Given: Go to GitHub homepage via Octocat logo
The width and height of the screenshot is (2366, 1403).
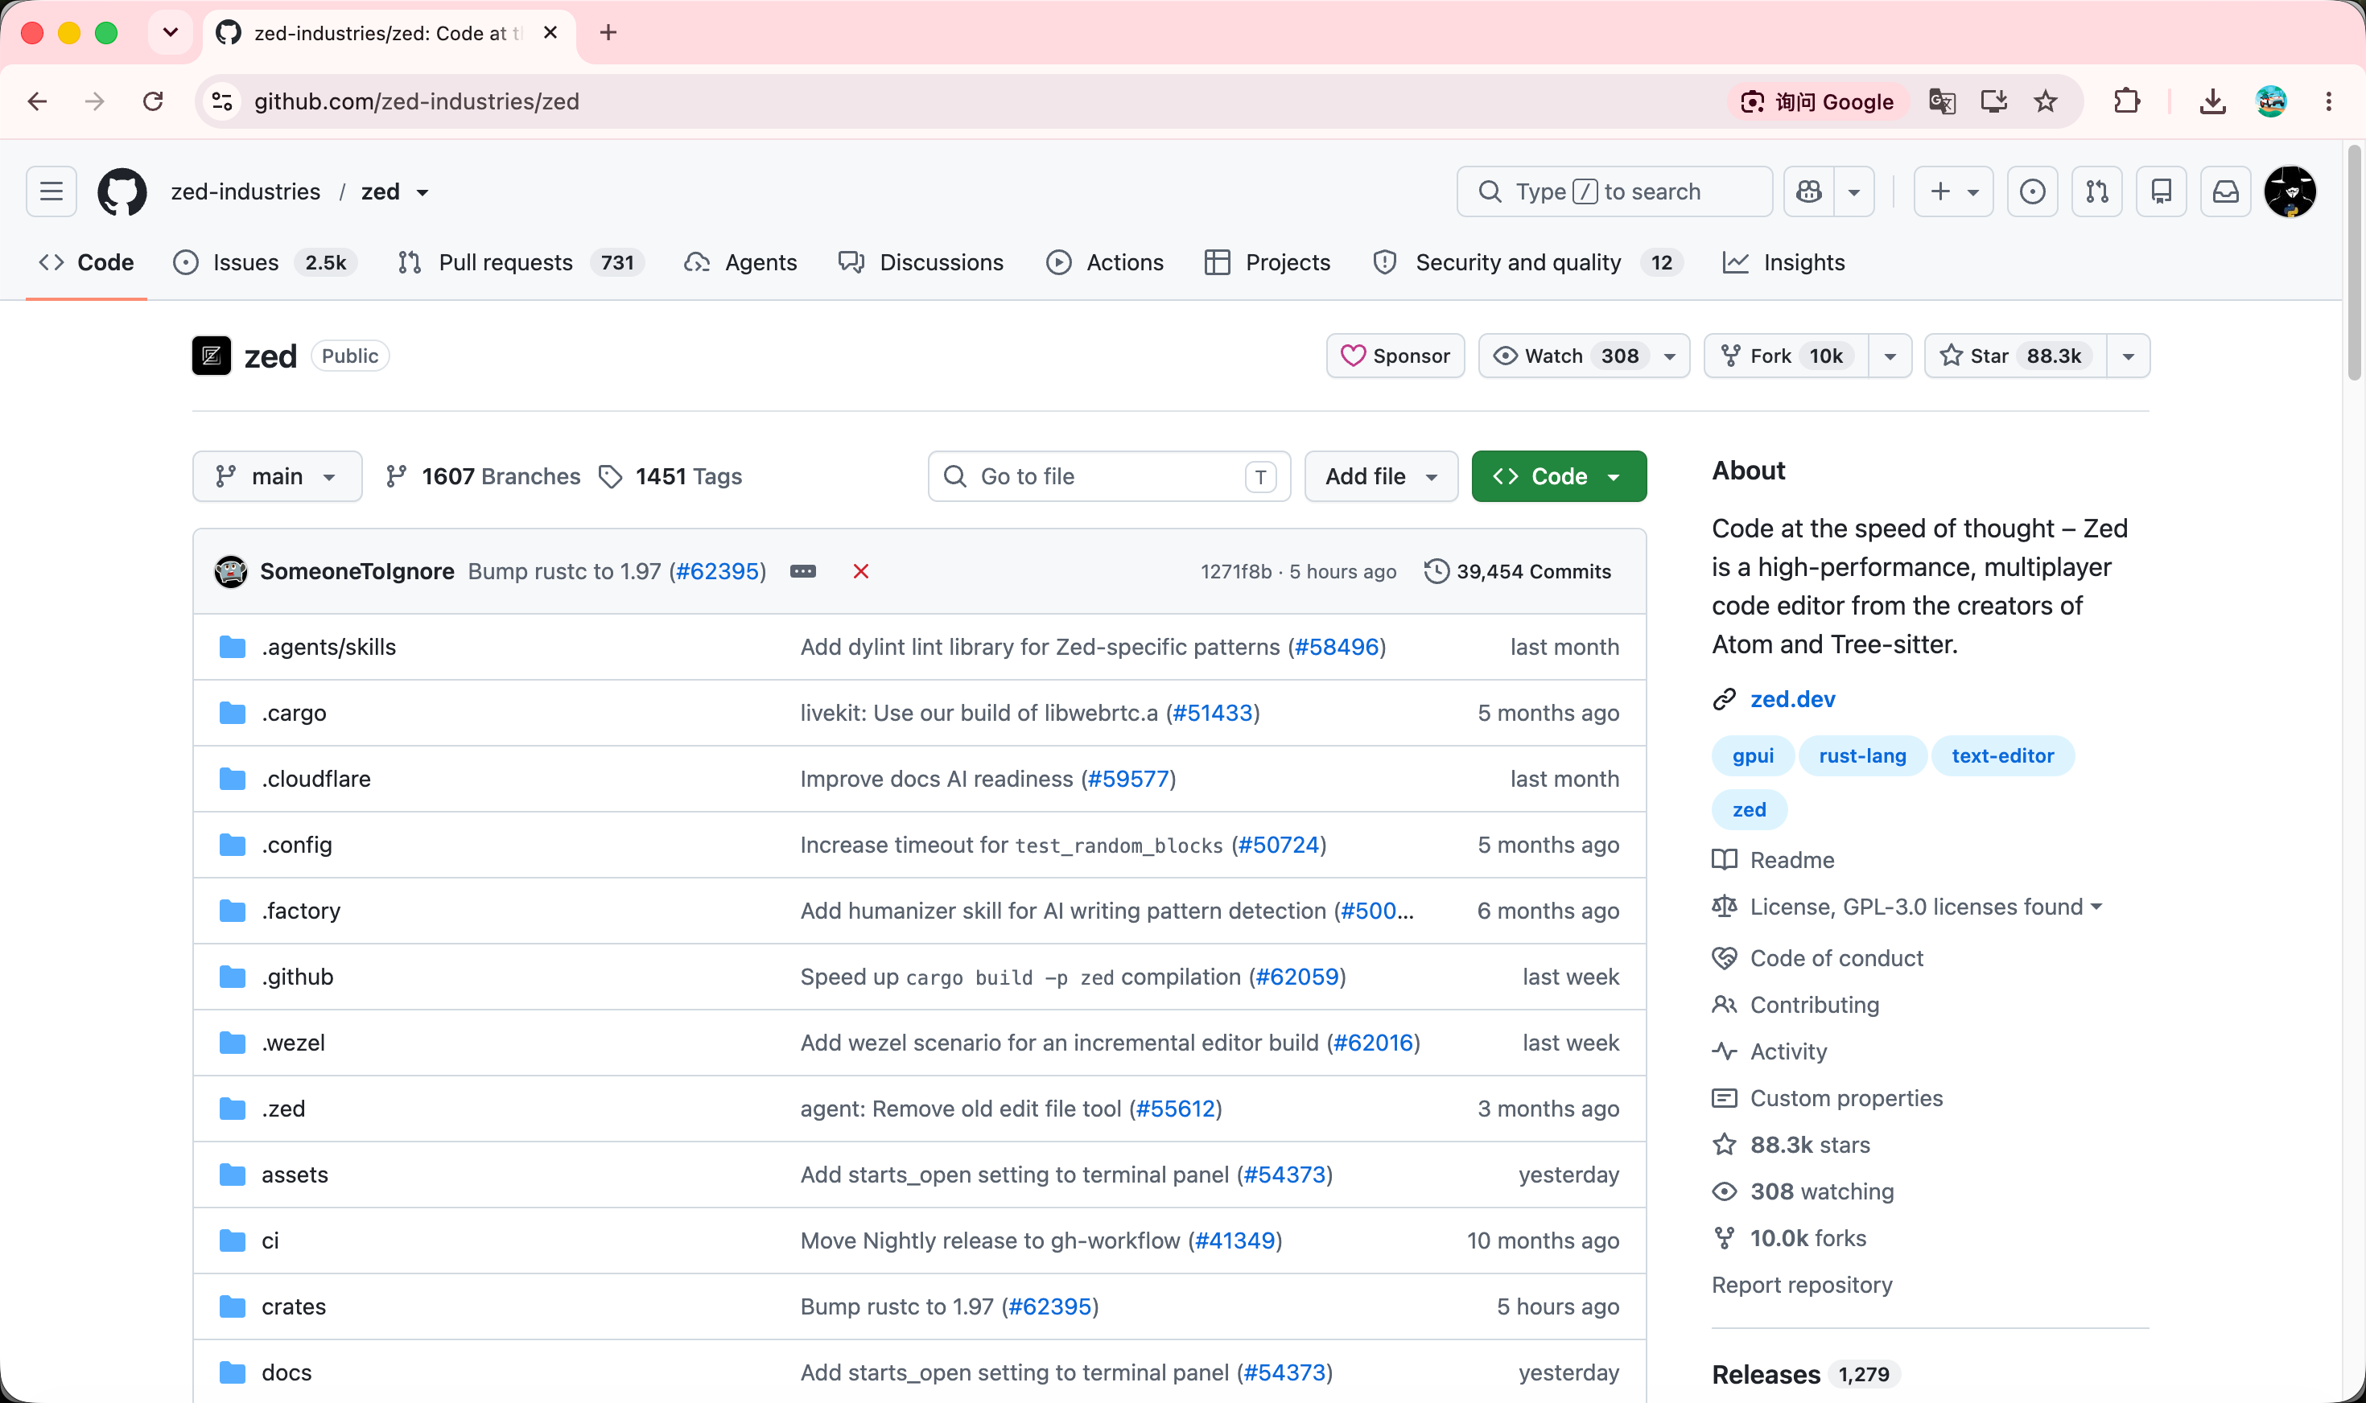Looking at the screenshot, I should (122, 192).
